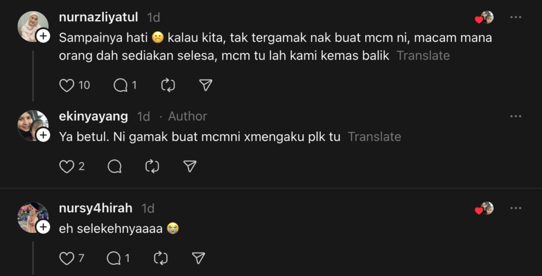Like nurnazliyatul's comment

pyautogui.click(x=67, y=85)
